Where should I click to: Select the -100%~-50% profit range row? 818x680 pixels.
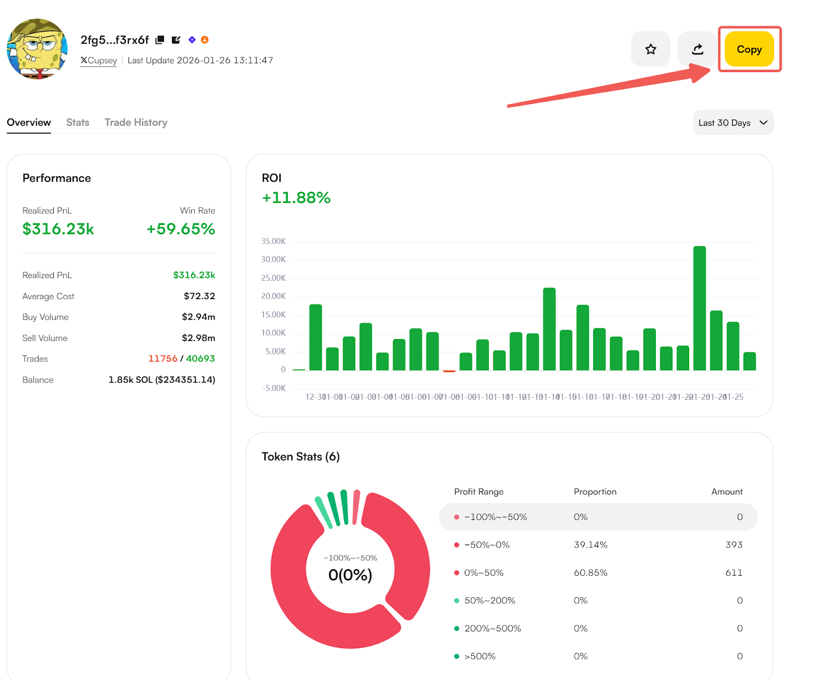598,517
